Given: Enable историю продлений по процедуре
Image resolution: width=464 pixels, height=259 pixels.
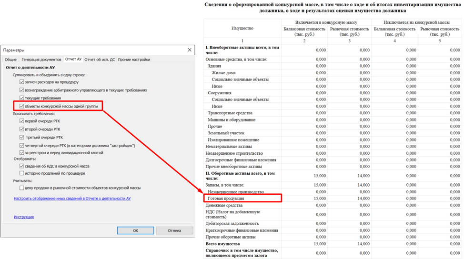Looking at the screenshot, I should pos(22,173).
